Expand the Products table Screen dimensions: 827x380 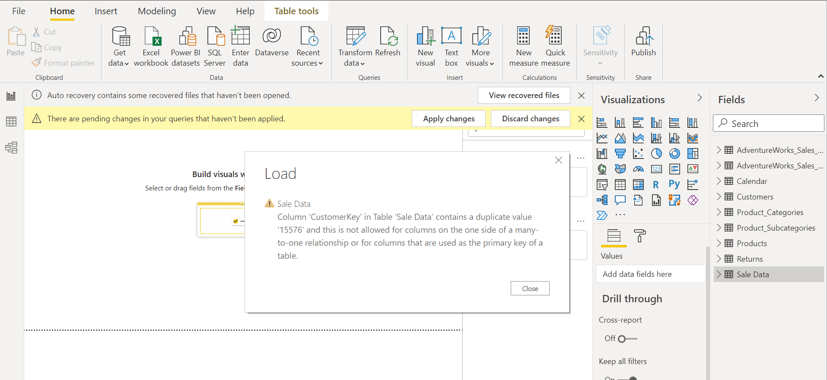[x=719, y=243]
